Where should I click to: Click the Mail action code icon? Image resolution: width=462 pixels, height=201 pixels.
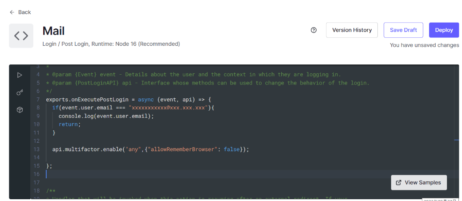point(21,36)
